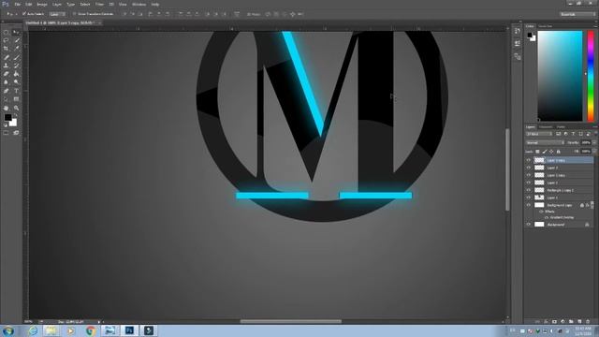Click the horizontal canvas scrollbar

291,322
